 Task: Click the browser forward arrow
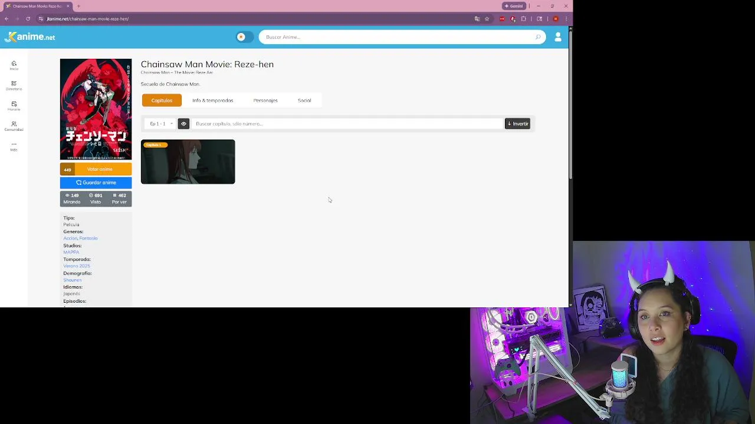[x=17, y=19]
